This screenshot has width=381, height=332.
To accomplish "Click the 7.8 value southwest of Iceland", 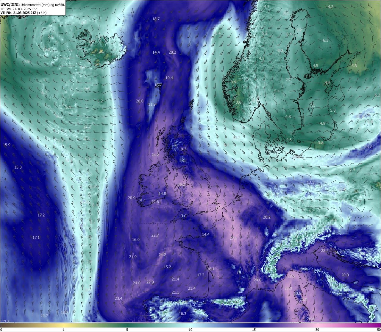I will pyautogui.click(x=26, y=62).
